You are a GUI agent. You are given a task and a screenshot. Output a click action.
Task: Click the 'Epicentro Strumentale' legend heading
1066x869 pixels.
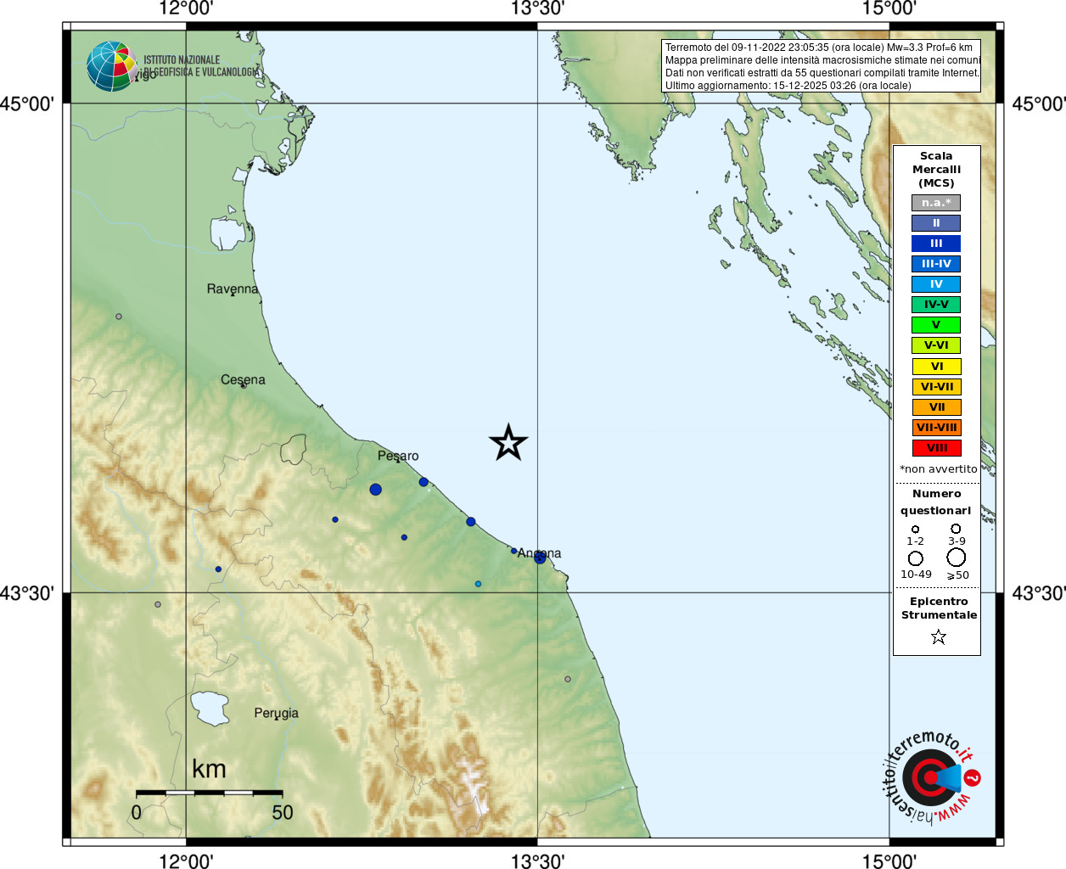[939, 608]
